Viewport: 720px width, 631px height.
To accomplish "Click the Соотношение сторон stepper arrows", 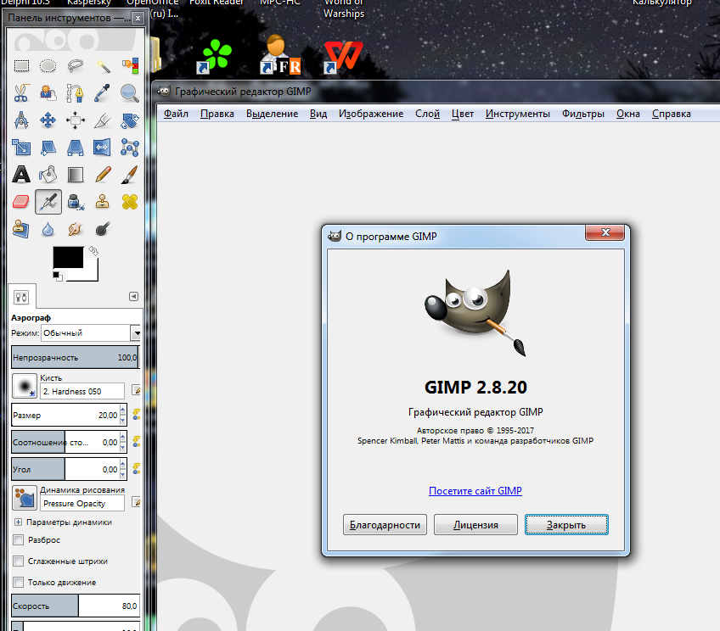I will click(122, 442).
